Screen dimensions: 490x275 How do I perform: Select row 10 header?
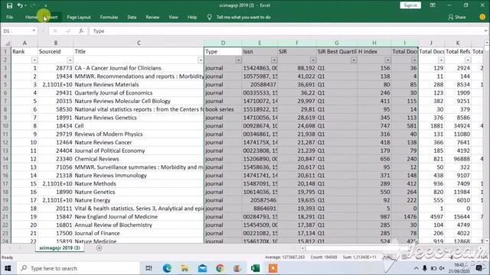click(5, 125)
